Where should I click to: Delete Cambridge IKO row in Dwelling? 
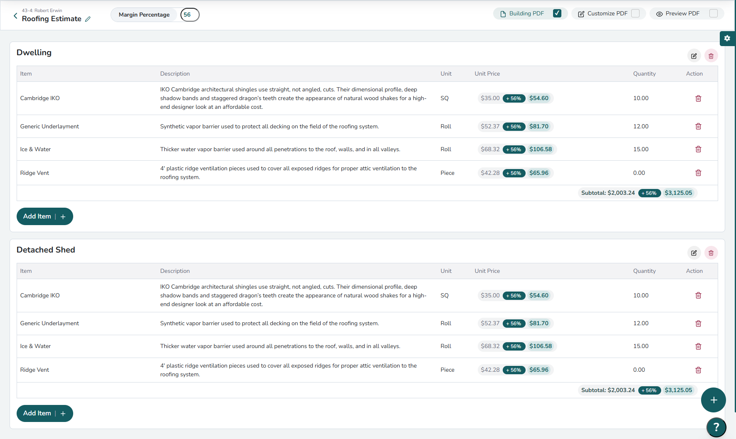tap(698, 98)
